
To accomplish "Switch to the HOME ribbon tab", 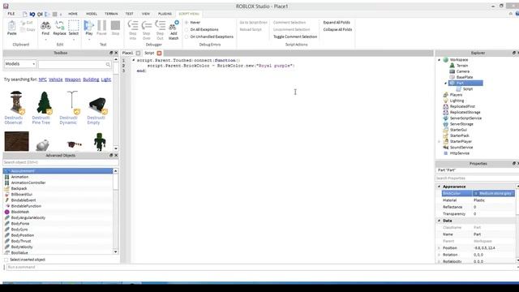I will coord(73,14).
